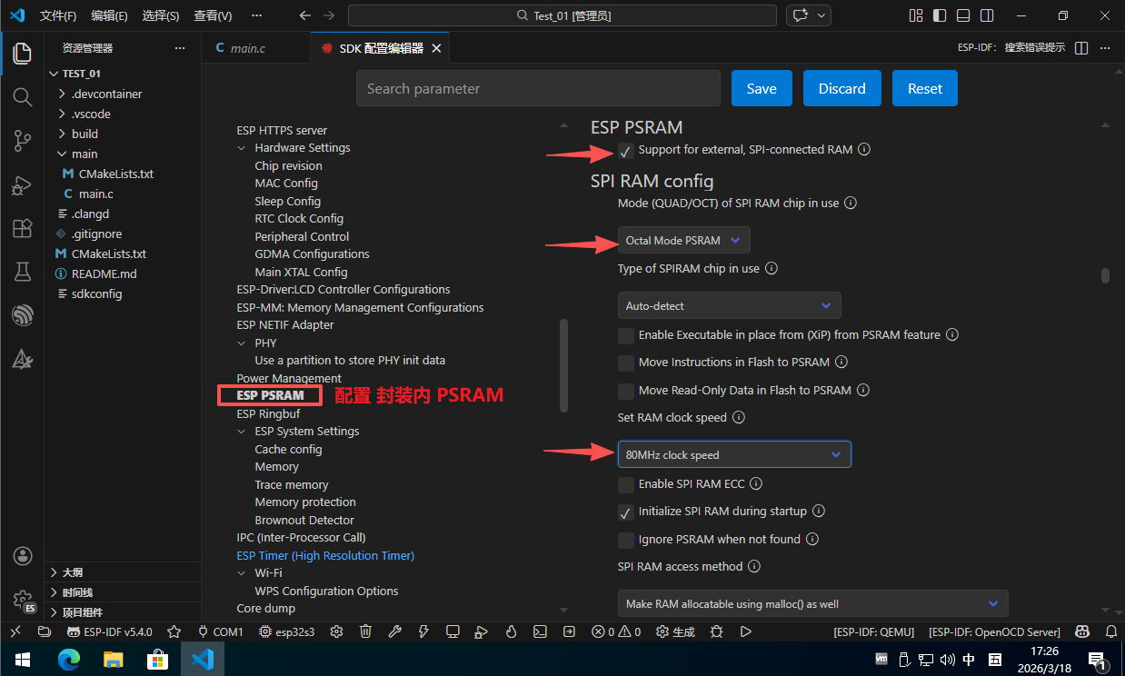Screen dimensions: 1125x676
Task: Open File Explorer from the taskbar
Action: click(114, 659)
